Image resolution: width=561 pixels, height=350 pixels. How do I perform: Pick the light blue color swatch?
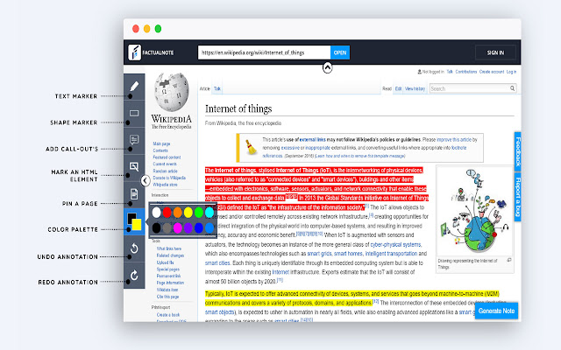click(x=209, y=227)
